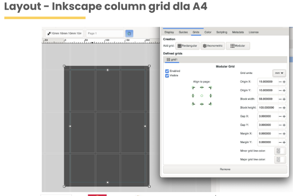Decrease Gap Y with minus button
Screen dimensions: 301x196
(x=280, y=125)
